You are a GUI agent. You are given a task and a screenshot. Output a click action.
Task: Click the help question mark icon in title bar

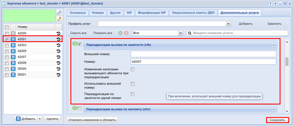[271, 3]
